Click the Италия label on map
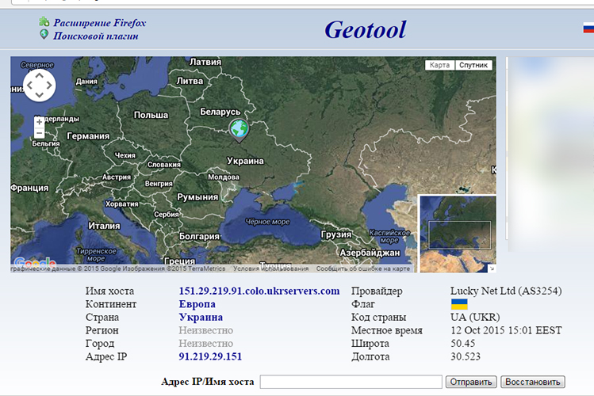The height and width of the screenshot is (396, 594). pyautogui.click(x=104, y=226)
